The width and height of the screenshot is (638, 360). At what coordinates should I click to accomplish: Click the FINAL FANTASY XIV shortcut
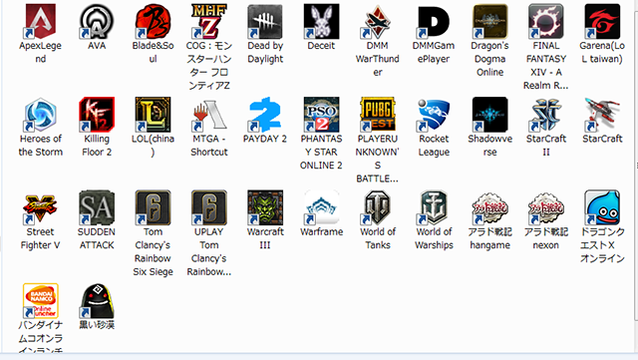coord(545,21)
